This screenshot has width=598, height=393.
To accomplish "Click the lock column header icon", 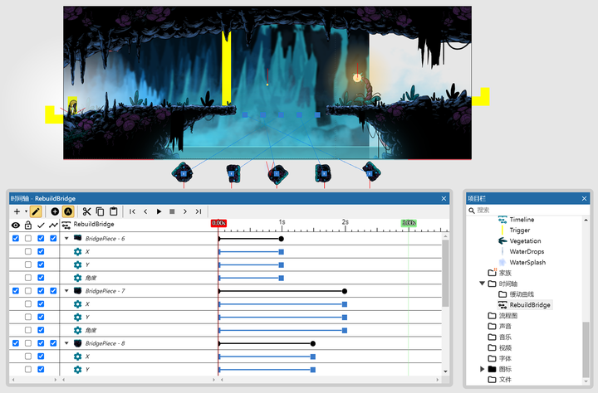I will coord(28,225).
